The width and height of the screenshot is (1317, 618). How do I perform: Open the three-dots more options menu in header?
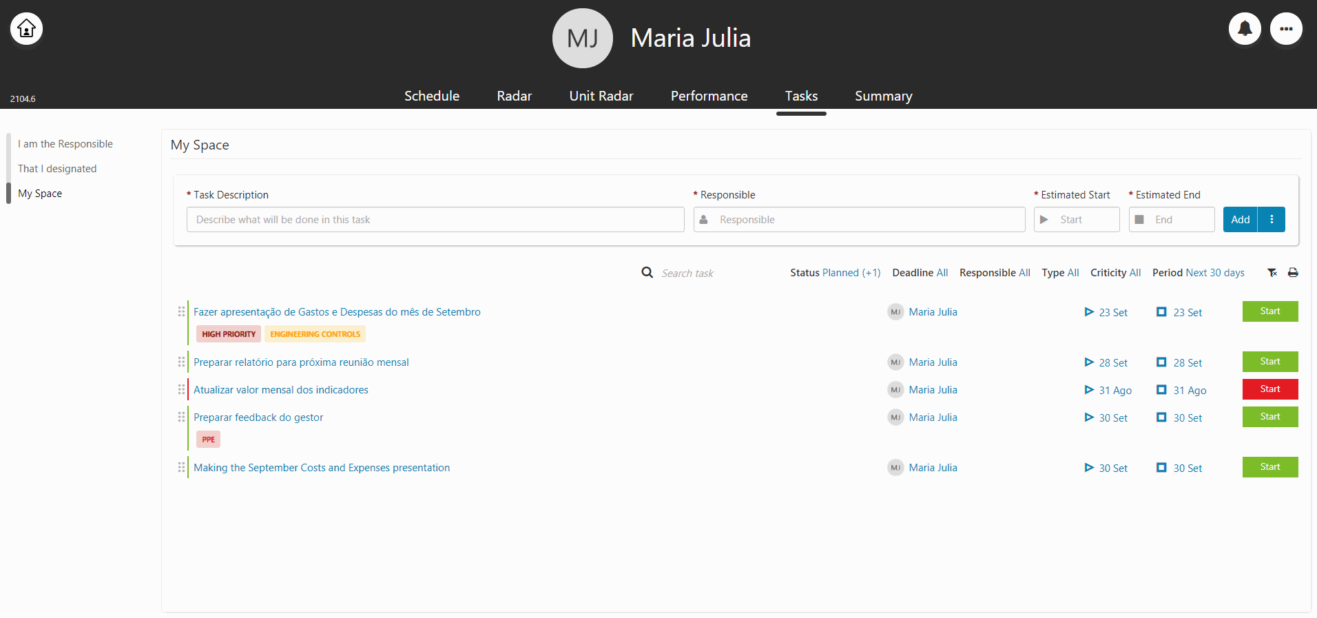(x=1286, y=29)
